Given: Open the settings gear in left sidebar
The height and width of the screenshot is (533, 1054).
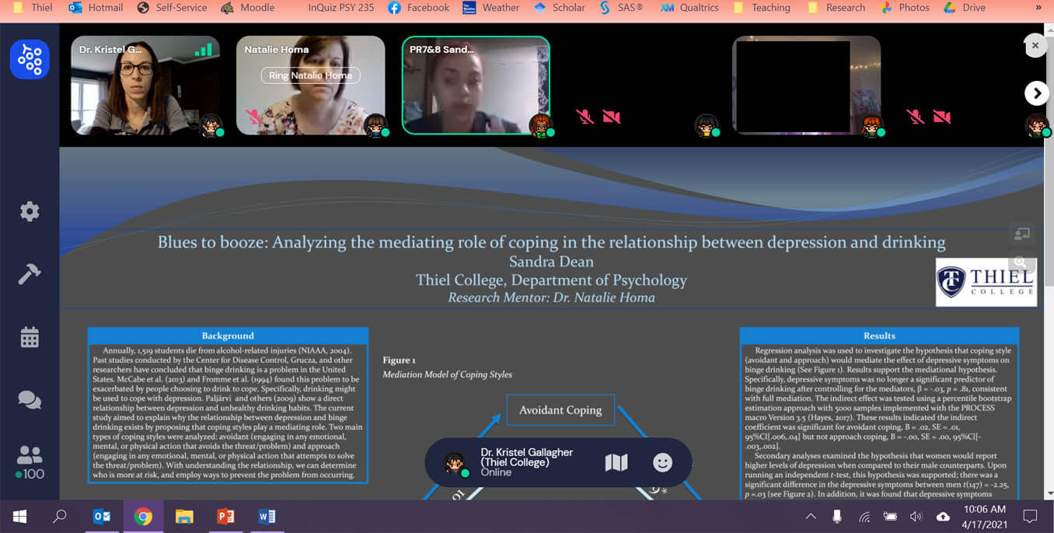Looking at the screenshot, I should pyautogui.click(x=30, y=211).
